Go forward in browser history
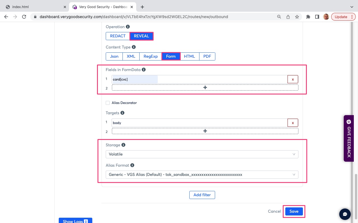Screen dimensions: 358x223 coord(15,17)
